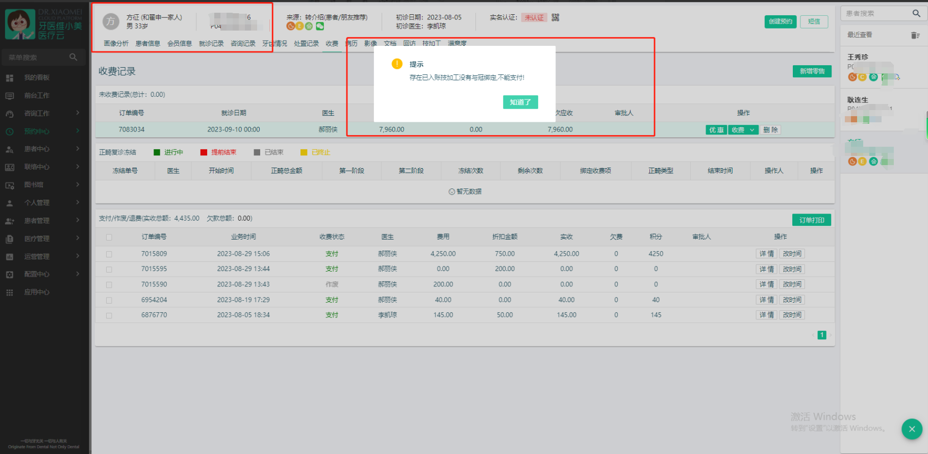Dismiss the prompt with 知道了 button
Image resolution: width=928 pixels, height=454 pixels.
(520, 102)
